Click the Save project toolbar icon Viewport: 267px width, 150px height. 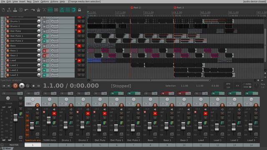click(15, 10)
